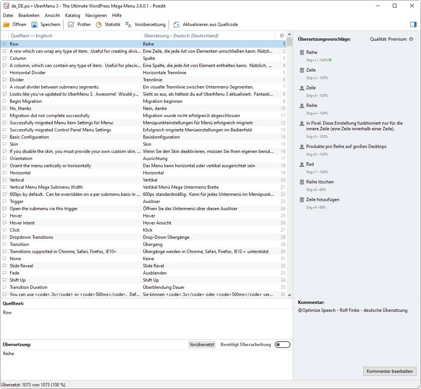
Task: Click the Prüfen checkmark icon
Action: (x=71, y=24)
